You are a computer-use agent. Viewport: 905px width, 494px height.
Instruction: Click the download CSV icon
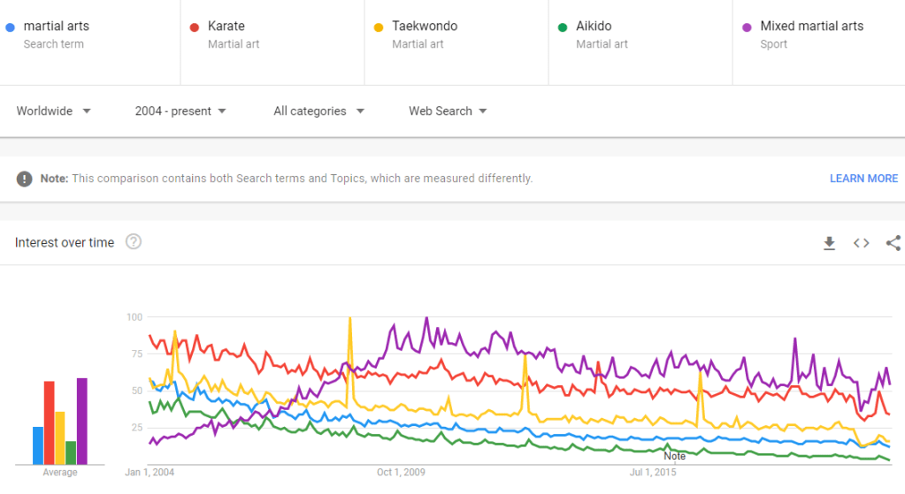click(x=829, y=243)
